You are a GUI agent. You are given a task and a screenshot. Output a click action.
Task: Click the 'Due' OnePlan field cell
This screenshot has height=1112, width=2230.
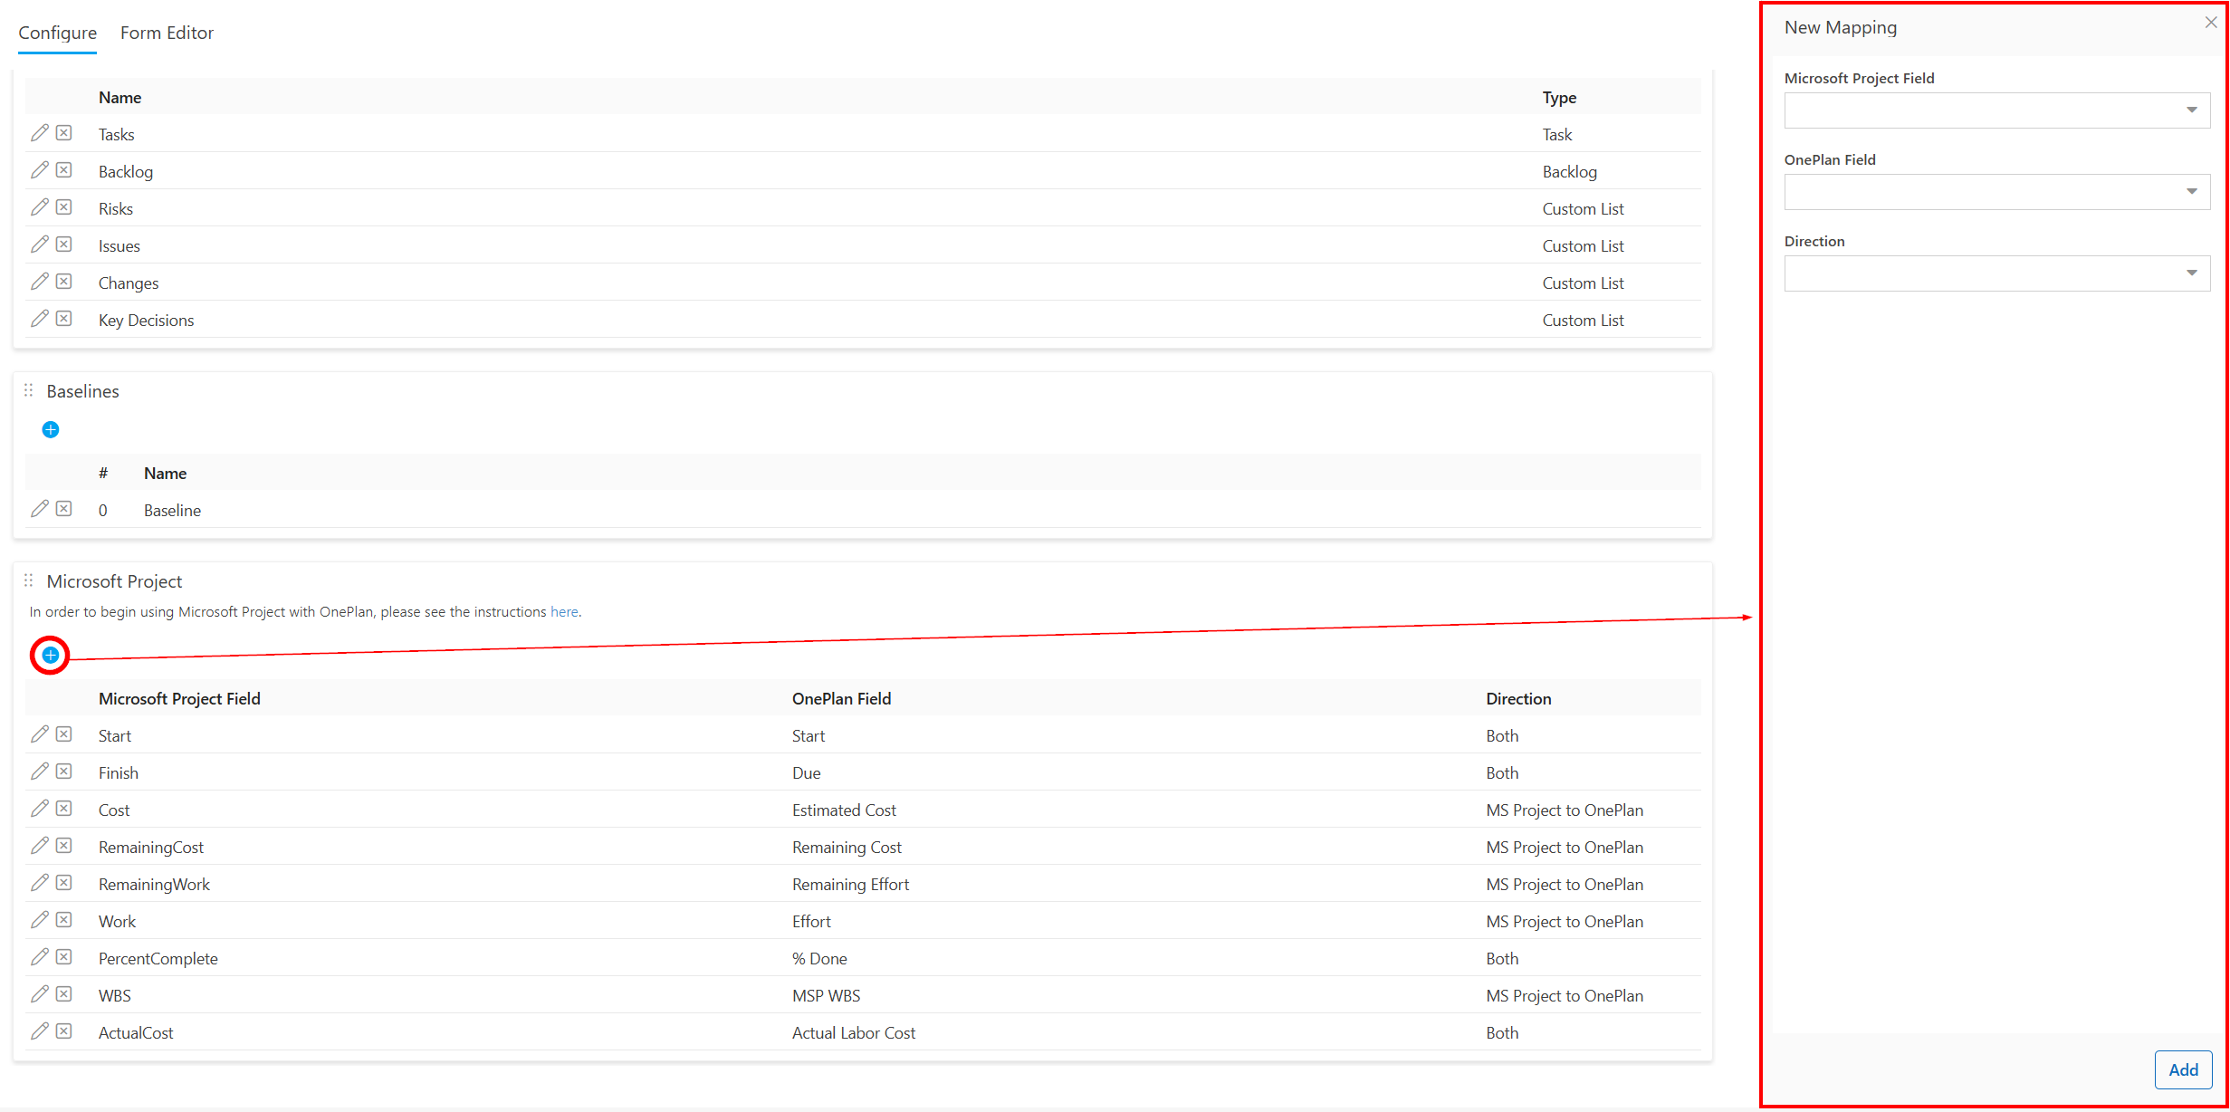[806, 773]
